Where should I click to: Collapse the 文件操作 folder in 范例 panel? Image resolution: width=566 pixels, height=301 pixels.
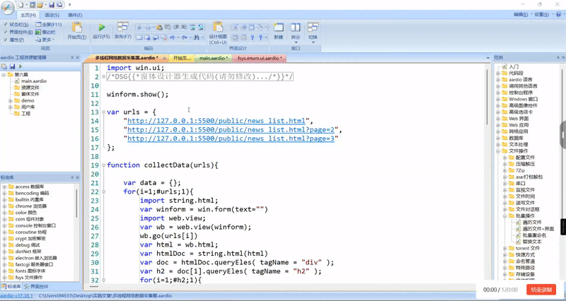pos(498,151)
